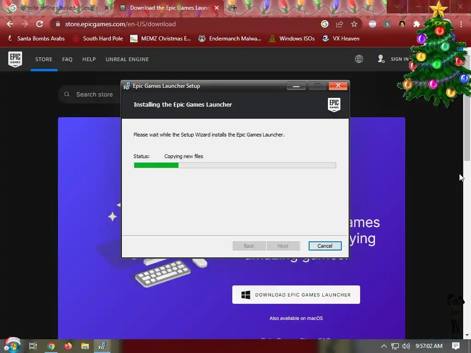Click the padlock site info icon
Viewport: 471px width, 353px height.
(x=58, y=24)
